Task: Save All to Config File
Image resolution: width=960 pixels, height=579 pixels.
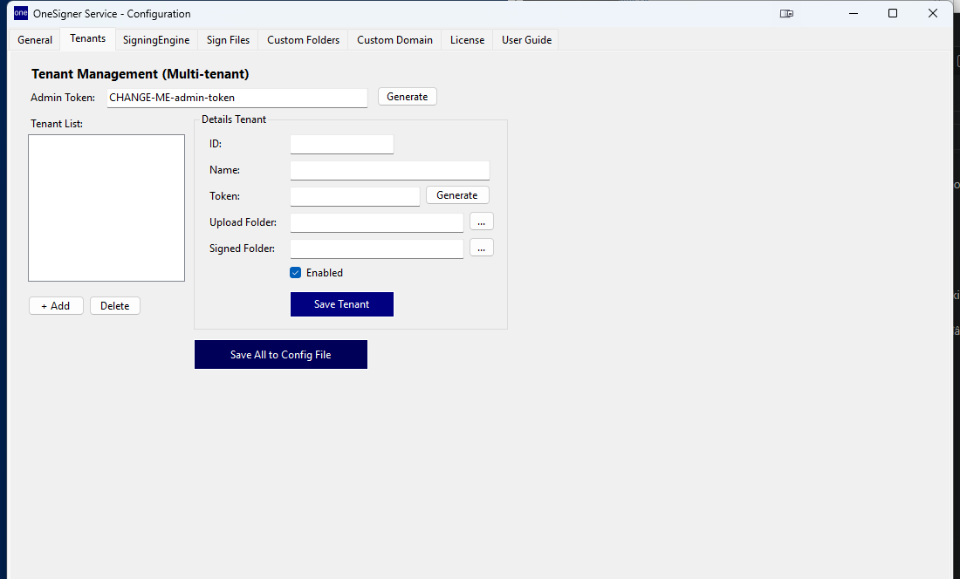Action: point(281,355)
